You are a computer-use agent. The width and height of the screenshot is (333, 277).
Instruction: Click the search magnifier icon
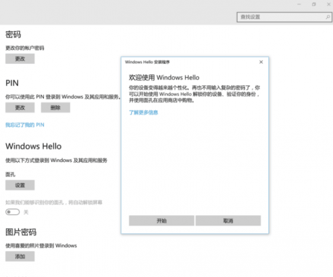point(328,17)
